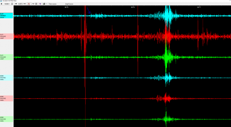Viewport: 231px width, 127px height.
Task: Select the red pulse filter icon
Action: point(29,4)
